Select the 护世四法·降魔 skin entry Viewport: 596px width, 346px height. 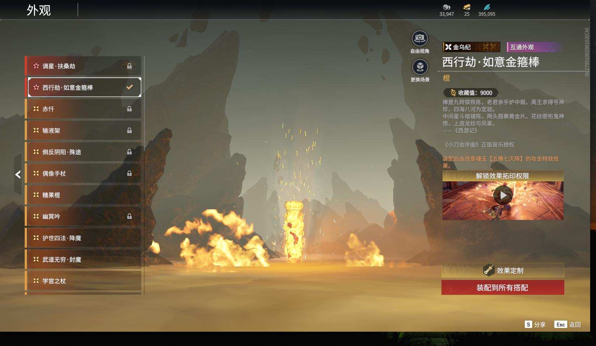[x=83, y=238]
